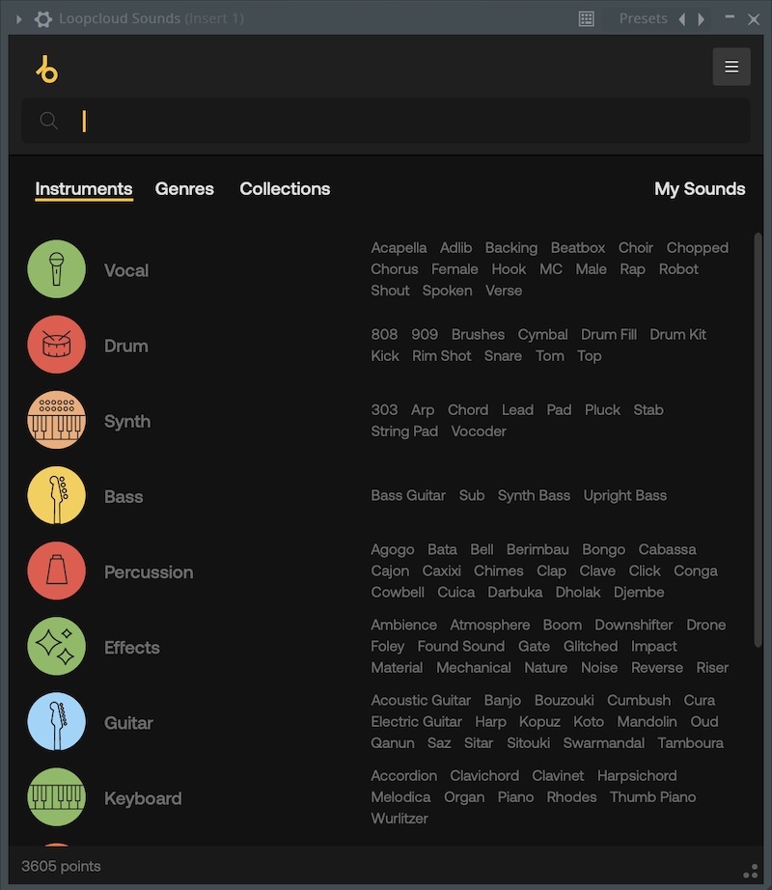The height and width of the screenshot is (890, 772).
Task: Open My Sounds
Action: [x=700, y=189]
